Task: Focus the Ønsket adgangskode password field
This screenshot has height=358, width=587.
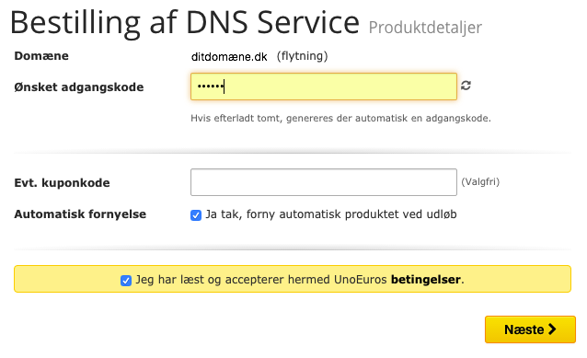Action: pyautogui.click(x=324, y=87)
